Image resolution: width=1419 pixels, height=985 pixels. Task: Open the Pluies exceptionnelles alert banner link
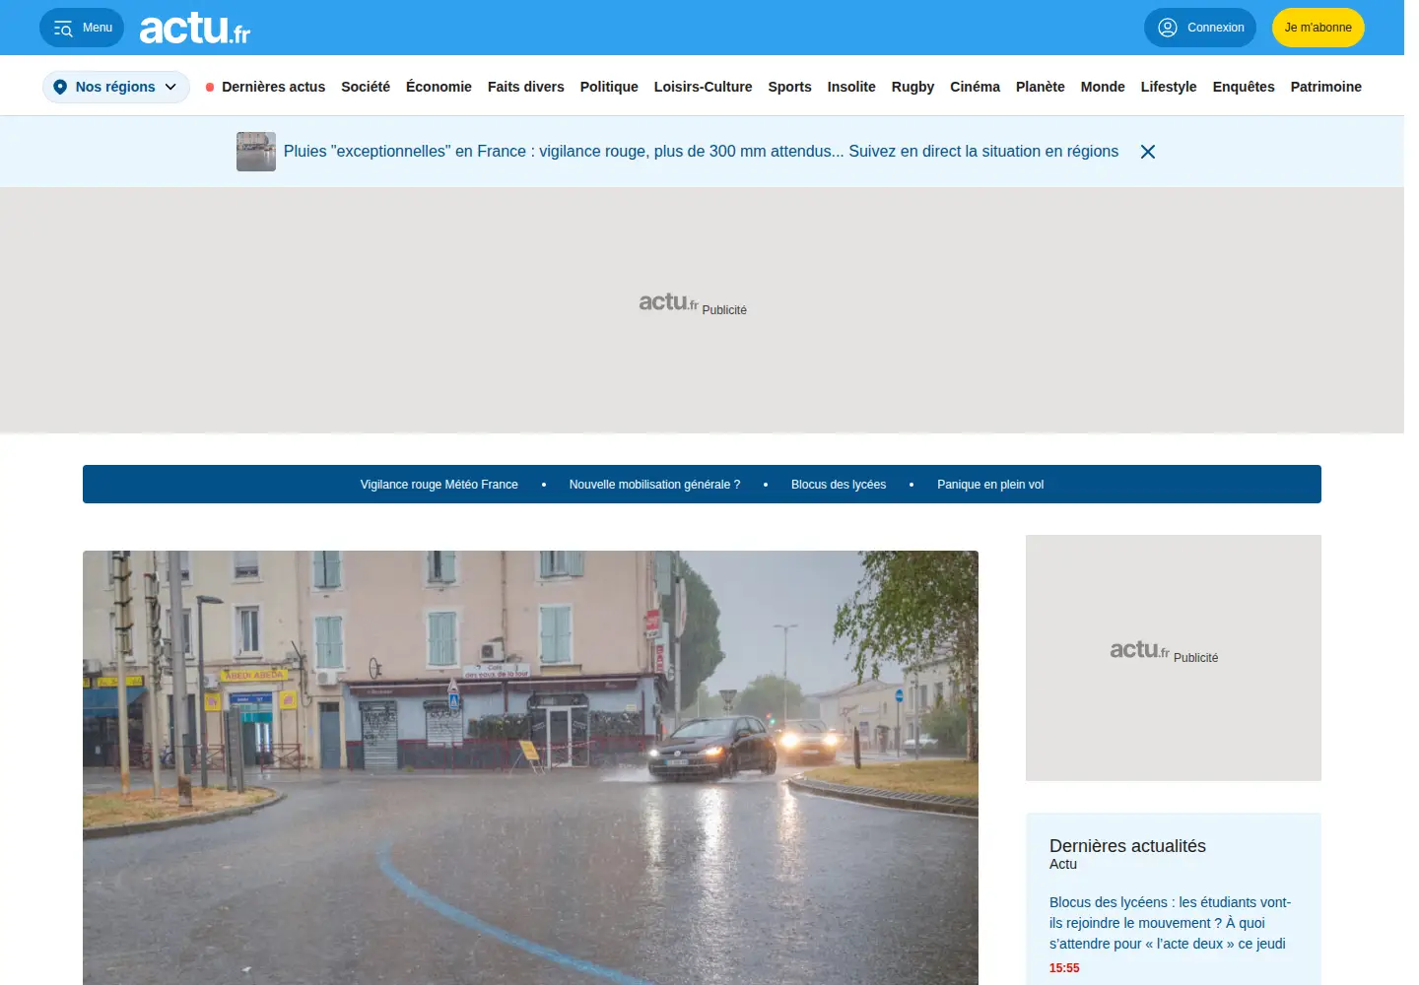(701, 152)
